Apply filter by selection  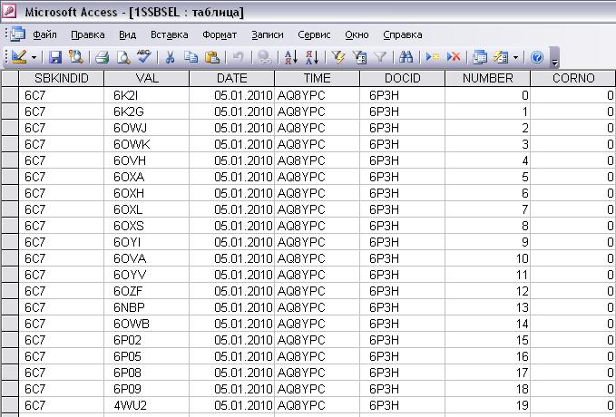339,57
